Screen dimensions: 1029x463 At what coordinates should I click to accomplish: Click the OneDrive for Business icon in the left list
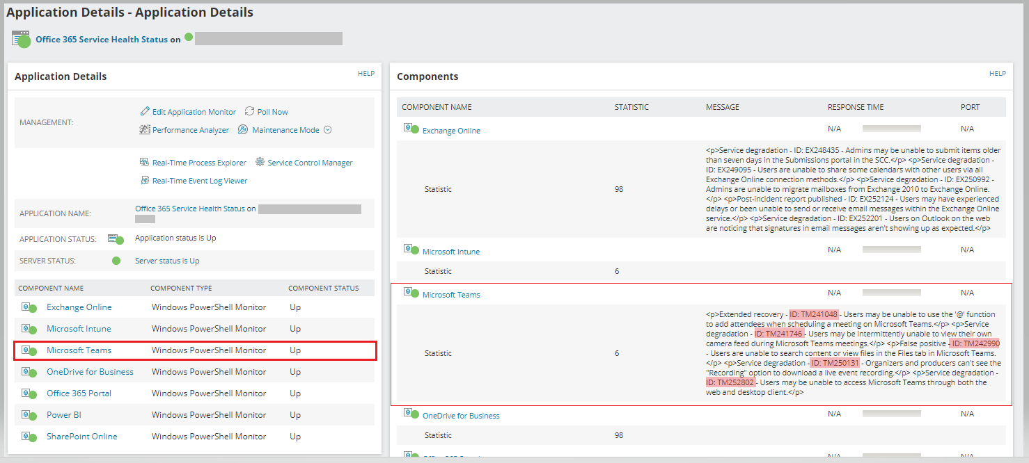coord(29,372)
